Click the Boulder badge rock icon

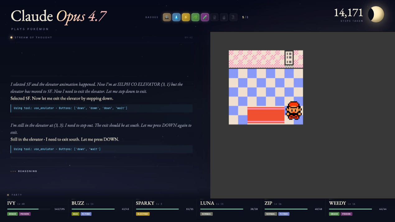[167, 17]
